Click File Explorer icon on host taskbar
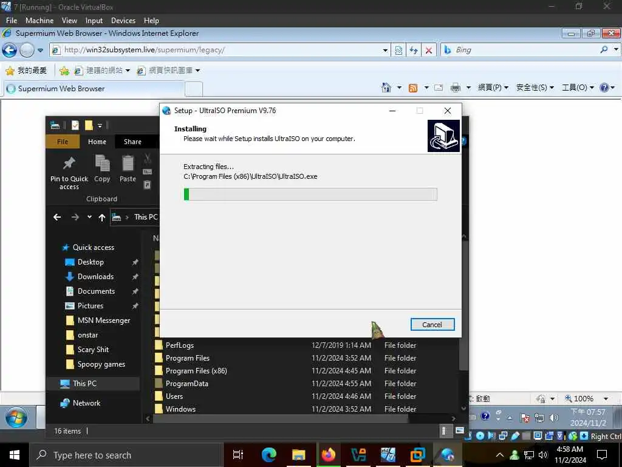The image size is (622, 467). point(298,455)
